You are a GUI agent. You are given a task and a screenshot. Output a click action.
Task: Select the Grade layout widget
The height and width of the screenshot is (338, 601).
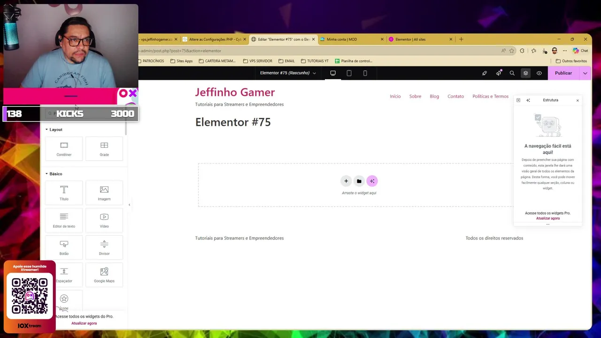point(104,149)
